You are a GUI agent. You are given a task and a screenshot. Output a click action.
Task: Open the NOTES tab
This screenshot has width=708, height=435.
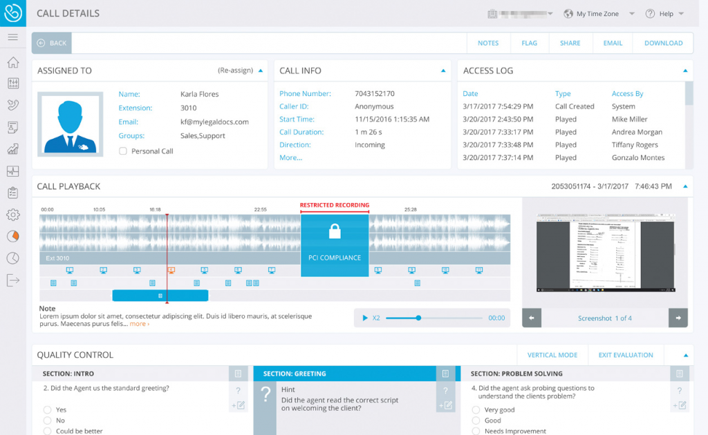tap(488, 43)
